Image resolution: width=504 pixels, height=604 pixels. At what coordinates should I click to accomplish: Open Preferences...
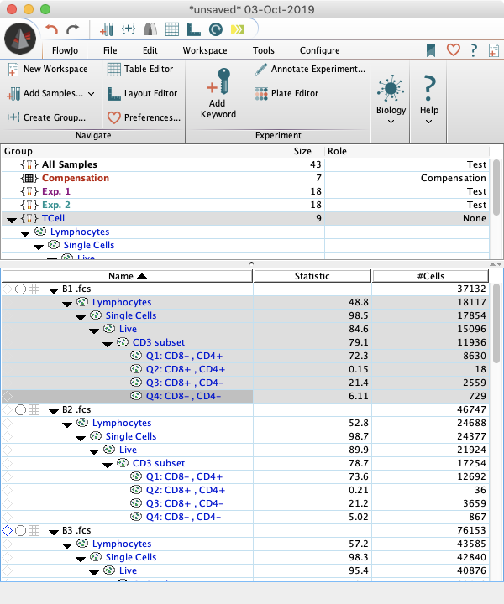144,117
